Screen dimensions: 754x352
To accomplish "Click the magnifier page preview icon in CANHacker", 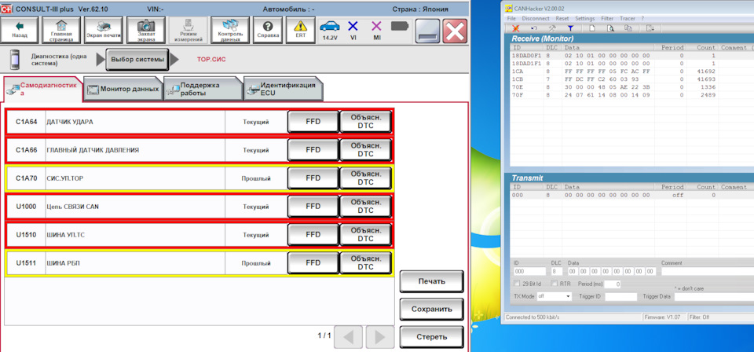I will coord(611,28).
